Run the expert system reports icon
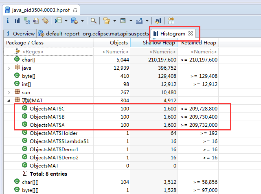This screenshot has width=261, height=194. pyautogui.click(x=58, y=21)
